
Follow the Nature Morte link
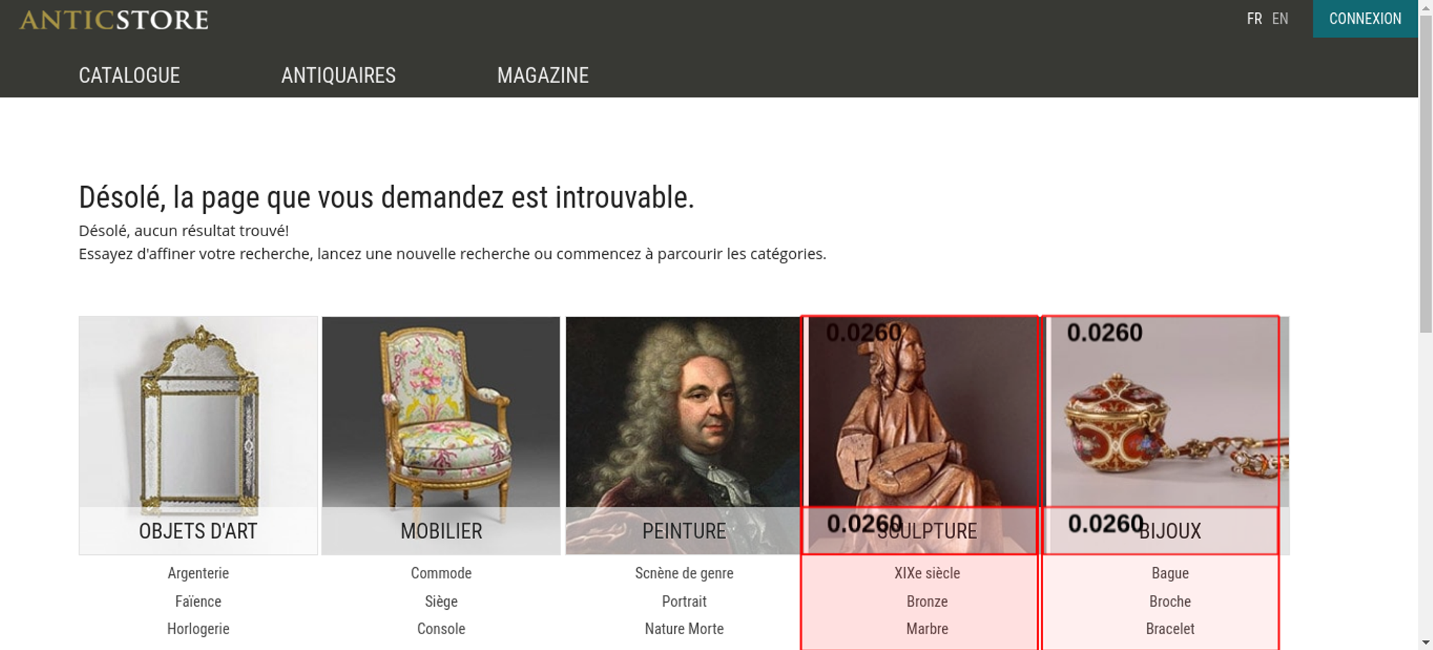tap(684, 629)
